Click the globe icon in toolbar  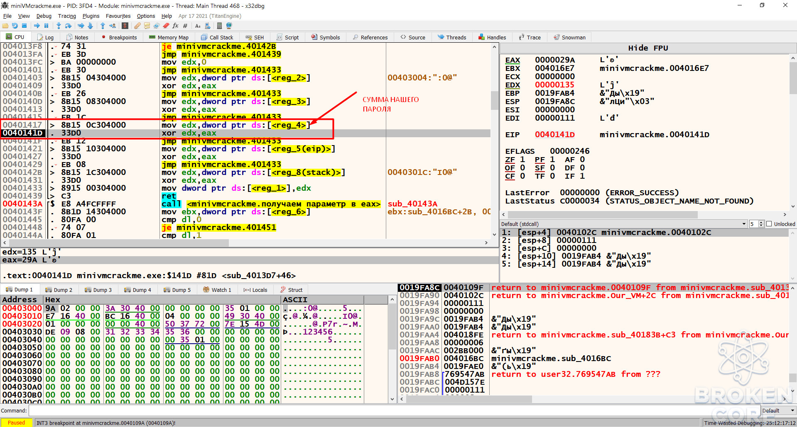229,26
